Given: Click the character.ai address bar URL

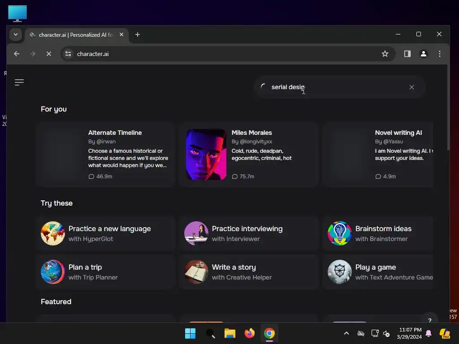Looking at the screenshot, I should tap(93, 54).
